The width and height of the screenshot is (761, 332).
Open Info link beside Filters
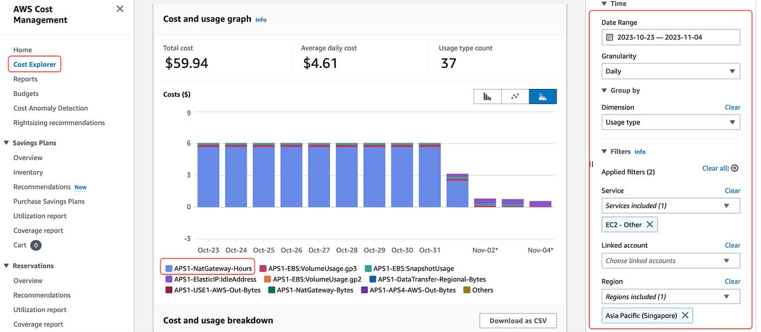[640, 152]
